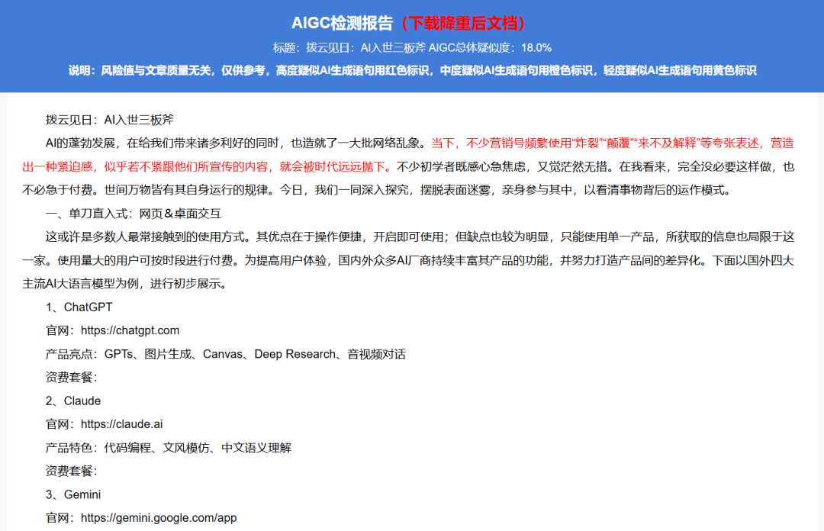Click the AIGC检测报告 header title

tap(342, 22)
